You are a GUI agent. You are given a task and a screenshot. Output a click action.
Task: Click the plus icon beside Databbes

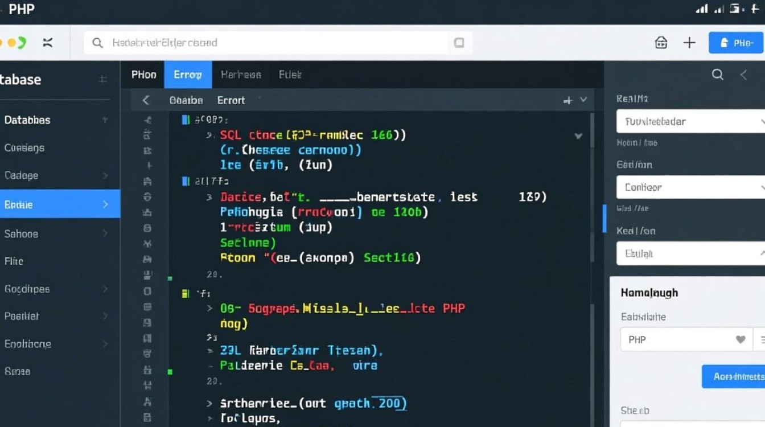click(104, 120)
